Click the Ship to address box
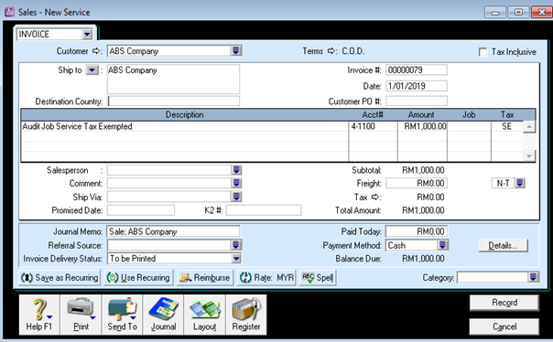 click(x=173, y=79)
